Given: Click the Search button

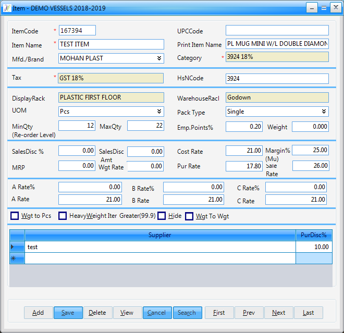Looking at the screenshot, I should click(187, 313).
